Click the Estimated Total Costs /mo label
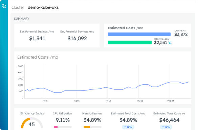198x130 pixels. click(x=128, y=113)
